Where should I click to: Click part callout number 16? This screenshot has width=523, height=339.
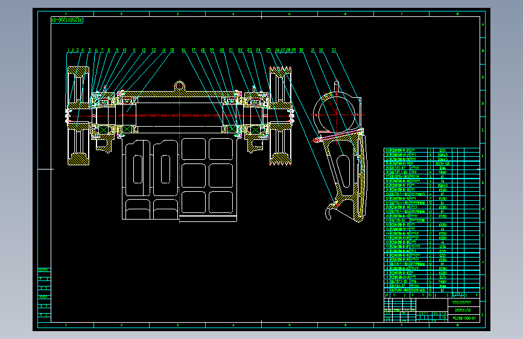click(183, 50)
